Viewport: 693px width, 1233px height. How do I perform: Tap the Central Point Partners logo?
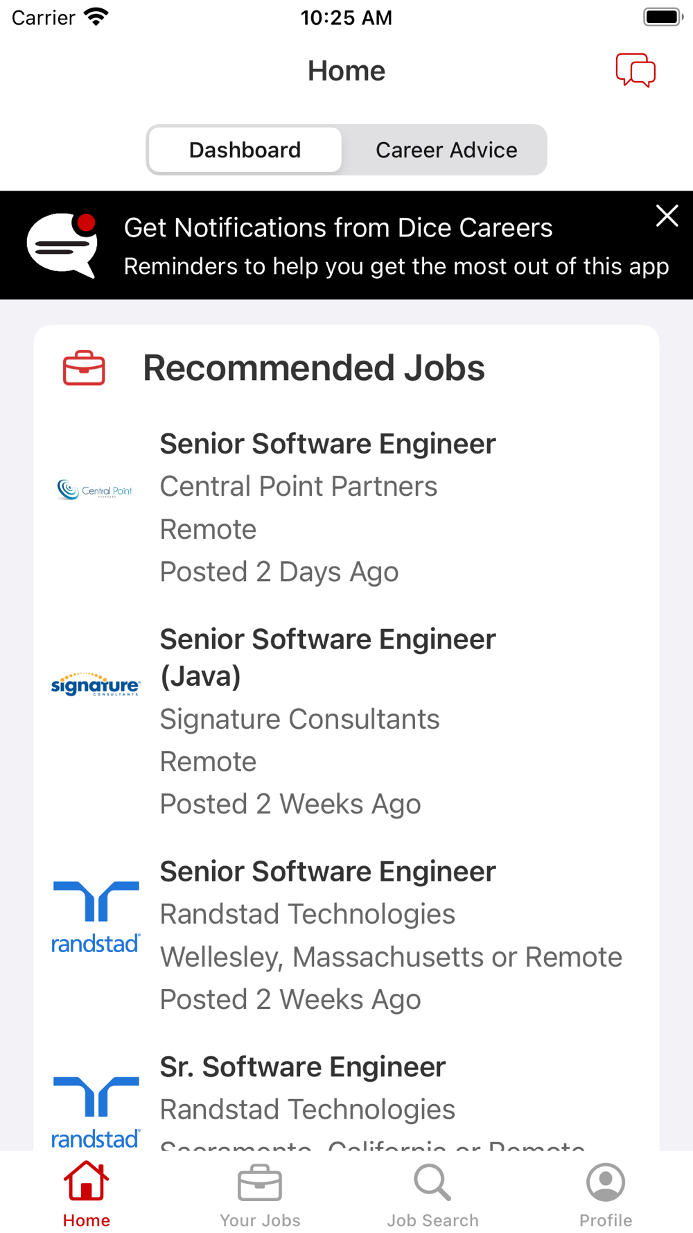95,490
